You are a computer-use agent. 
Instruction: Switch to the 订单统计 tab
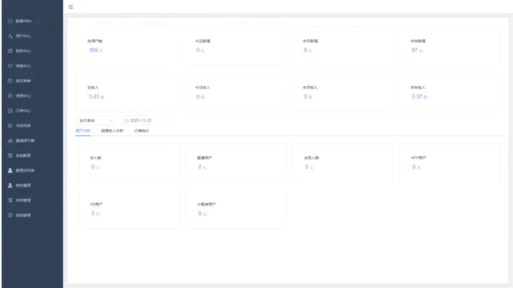141,131
